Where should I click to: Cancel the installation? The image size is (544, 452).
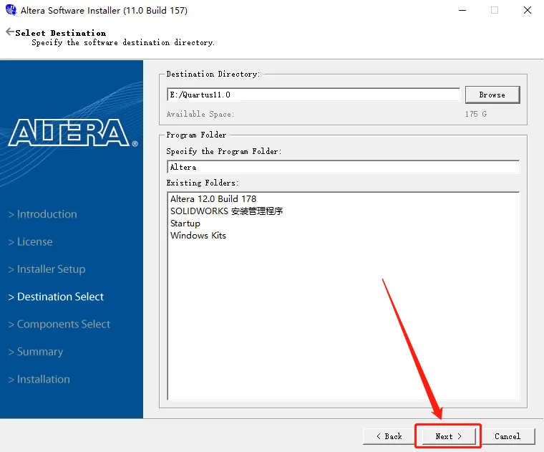(507, 436)
